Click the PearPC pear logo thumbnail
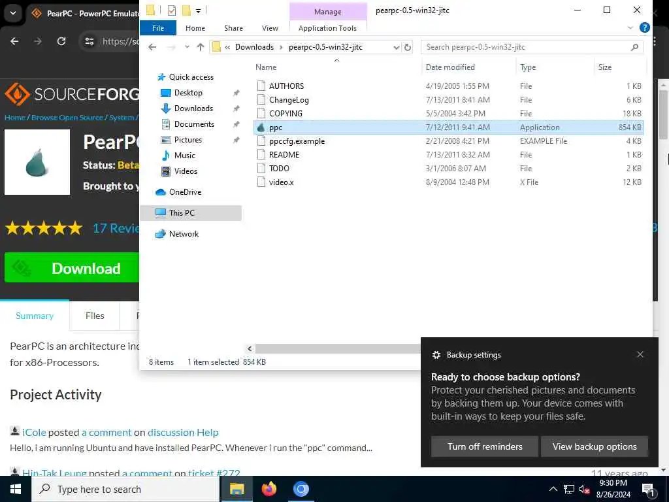 coord(37,162)
